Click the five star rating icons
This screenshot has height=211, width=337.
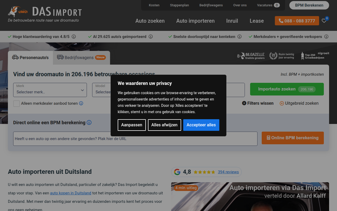[204, 172]
